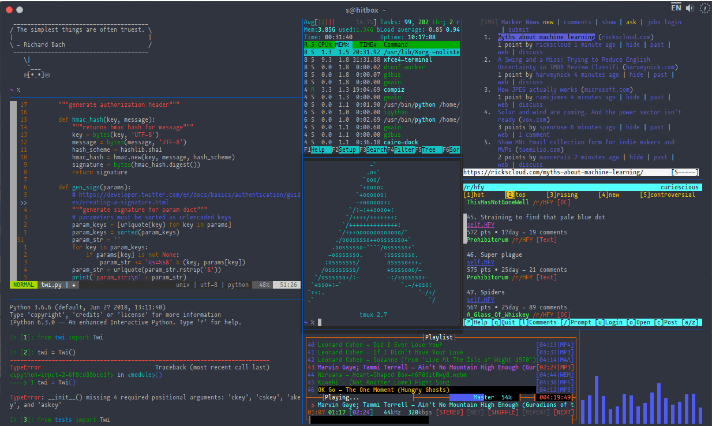The height and width of the screenshot is (426, 712).
Task: Click the 'curioscious' username in the reddit header
Action: (680, 188)
